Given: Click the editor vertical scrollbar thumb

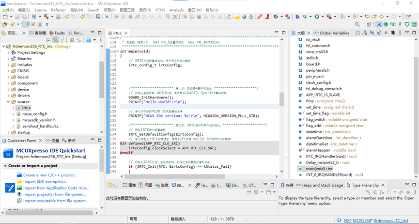Looking at the screenshot, I should tap(281, 99).
